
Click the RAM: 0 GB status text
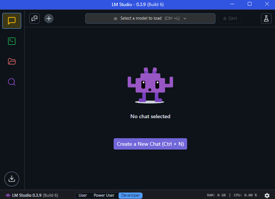click(x=216, y=195)
